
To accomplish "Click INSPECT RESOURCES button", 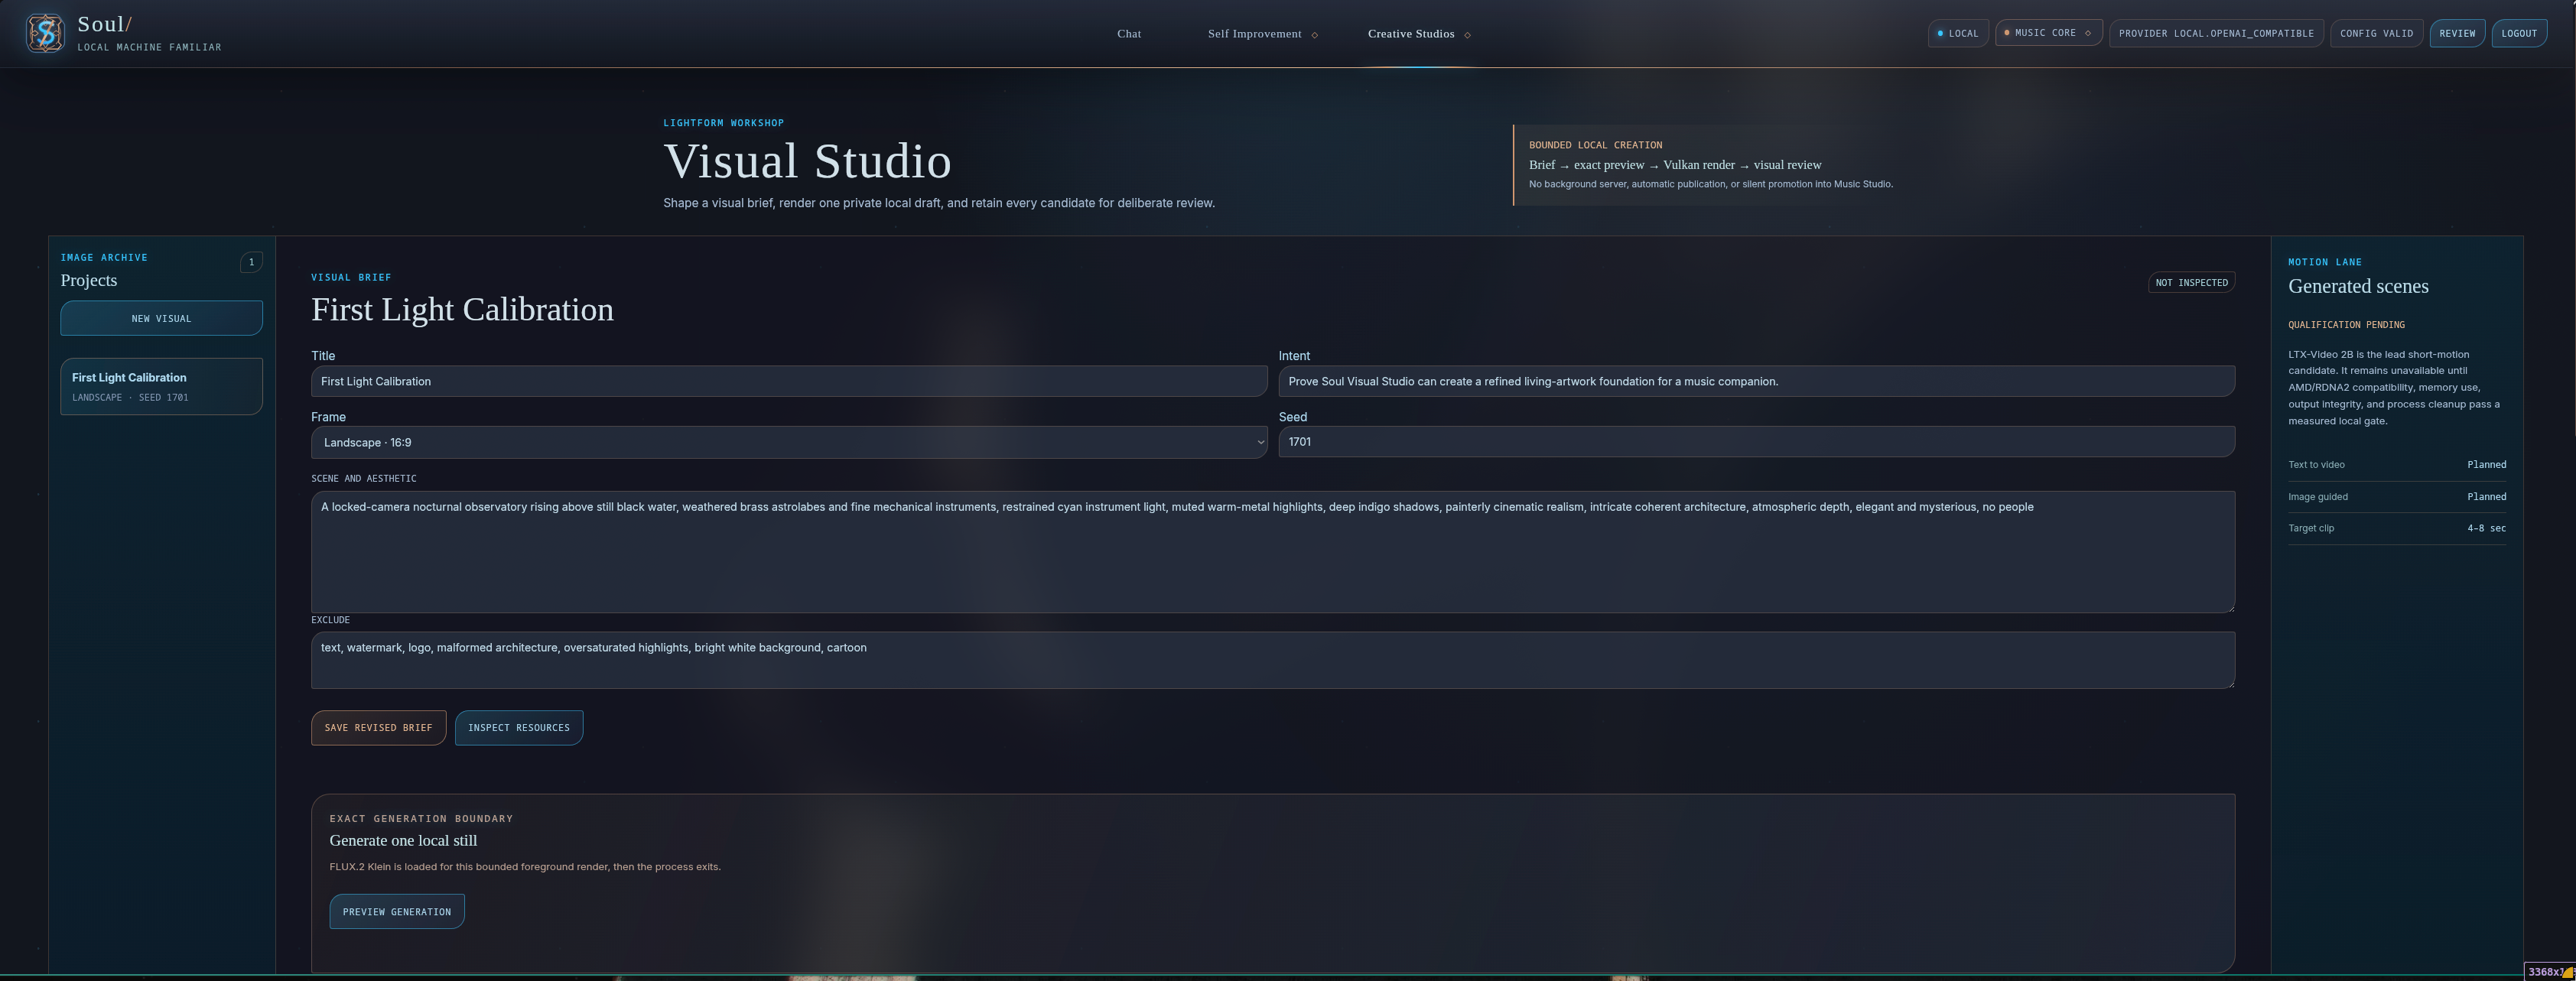I will coord(518,728).
